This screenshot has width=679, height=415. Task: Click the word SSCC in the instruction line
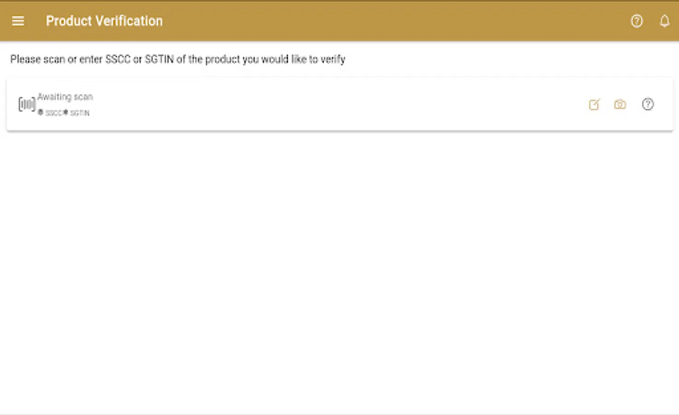[x=118, y=59]
